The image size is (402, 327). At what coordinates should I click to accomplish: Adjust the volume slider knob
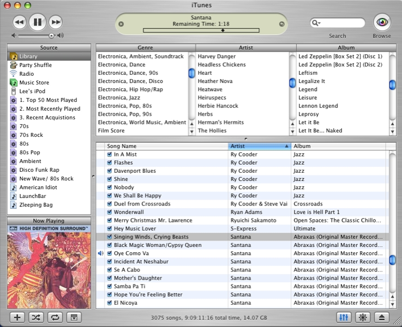point(51,35)
